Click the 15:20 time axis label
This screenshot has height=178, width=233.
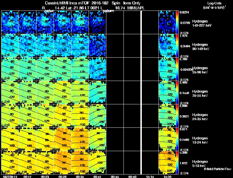click(167, 177)
